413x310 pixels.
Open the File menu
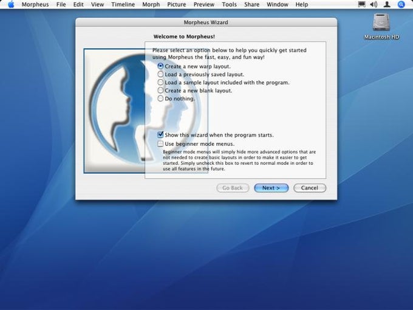(x=61, y=4)
